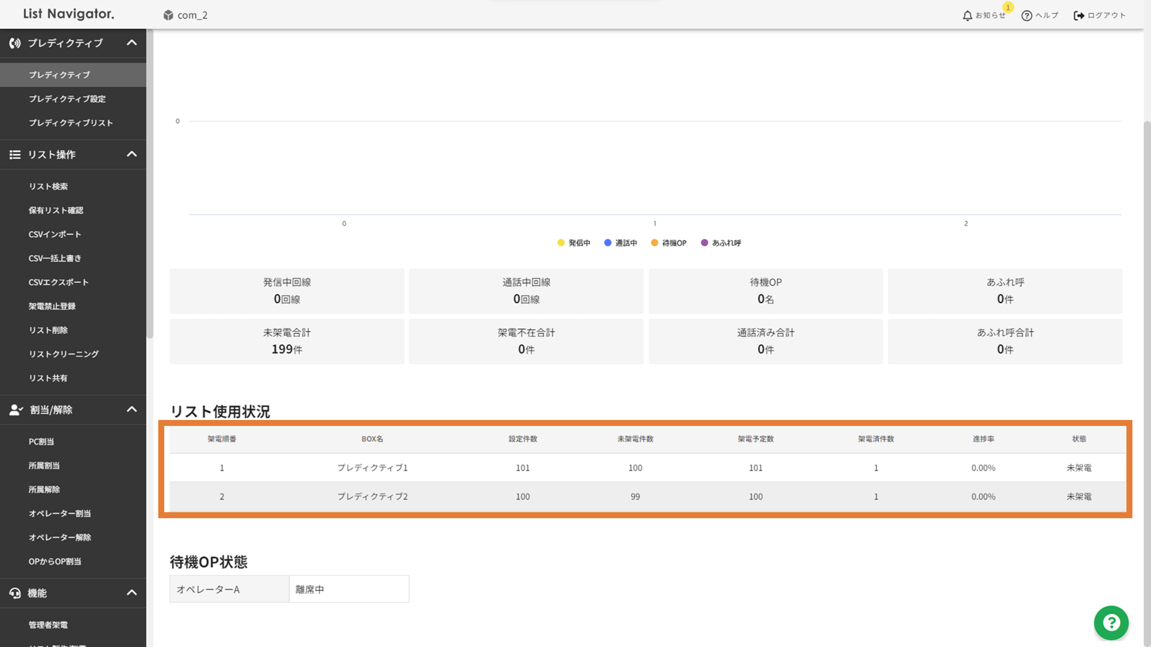This screenshot has width=1151, height=647.
Task: Open プレディクティブ設定 menu item
Action: (x=67, y=99)
